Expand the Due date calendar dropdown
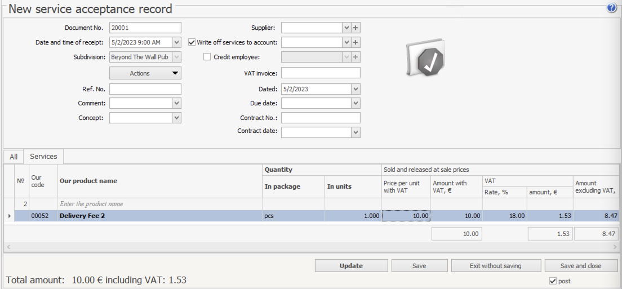The height and width of the screenshot is (289, 622). pyautogui.click(x=355, y=103)
